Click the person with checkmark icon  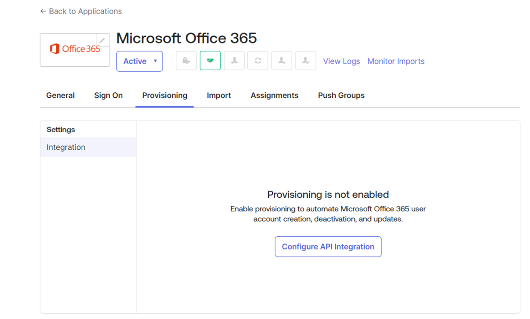click(x=305, y=61)
